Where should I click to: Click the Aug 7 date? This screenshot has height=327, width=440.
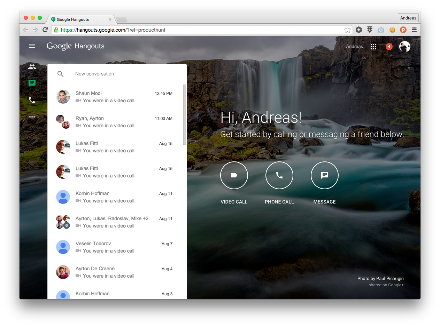pyautogui.click(x=167, y=244)
